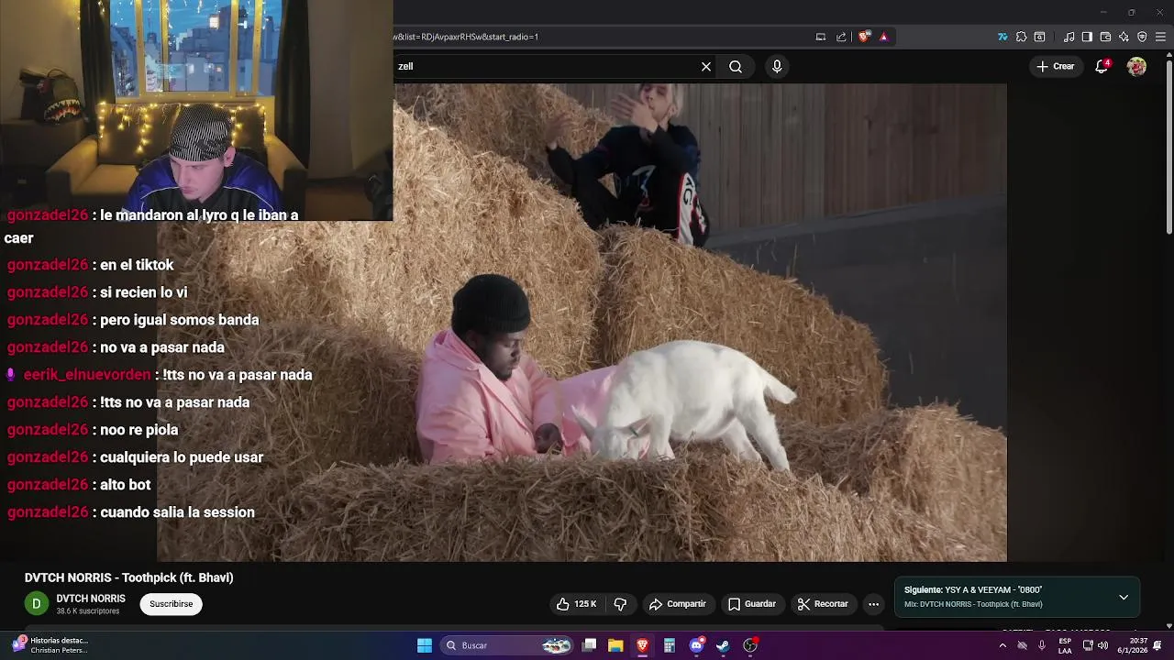Image resolution: width=1174 pixels, height=660 pixels.
Task: Open the Brave Rewards triangle icon
Action: pyautogui.click(x=883, y=37)
